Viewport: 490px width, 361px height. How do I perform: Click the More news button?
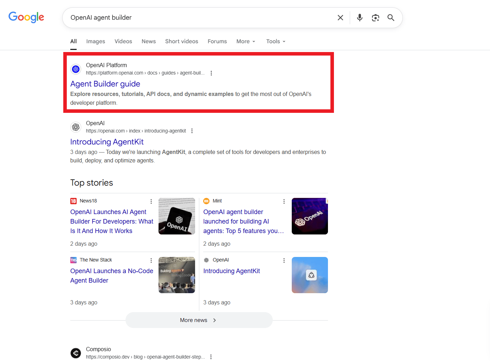199,320
